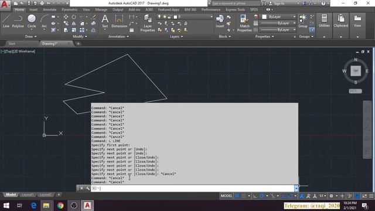Click the layer color white swatch
This screenshot has height=211, width=375.
175,17
